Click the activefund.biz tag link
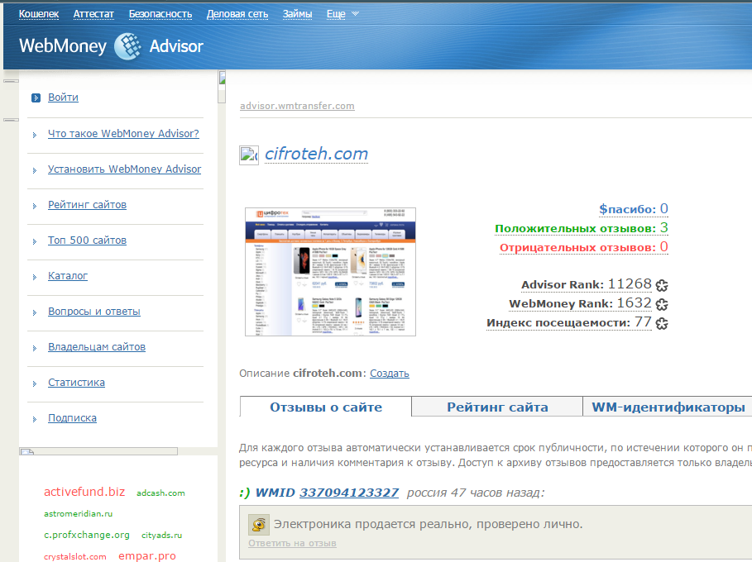752x562 pixels. tap(84, 492)
